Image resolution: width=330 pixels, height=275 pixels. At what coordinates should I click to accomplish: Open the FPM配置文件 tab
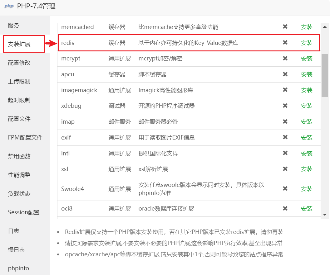click(25, 138)
